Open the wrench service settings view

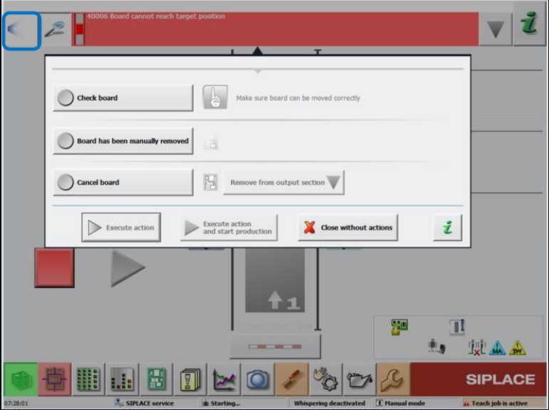point(393,379)
